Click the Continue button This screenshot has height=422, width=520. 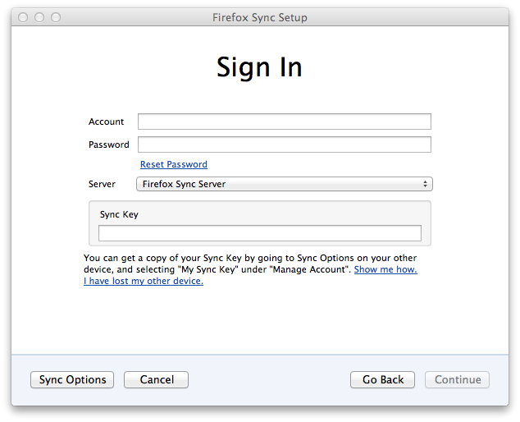pos(458,379)
